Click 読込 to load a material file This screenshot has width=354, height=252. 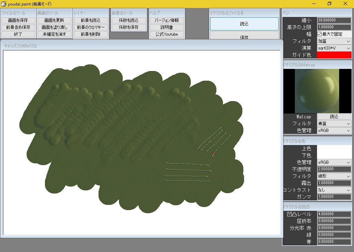(244, 24)
